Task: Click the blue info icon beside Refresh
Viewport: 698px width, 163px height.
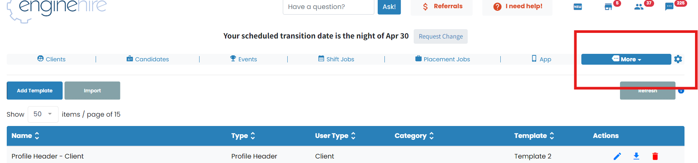Action: point(681,91)
